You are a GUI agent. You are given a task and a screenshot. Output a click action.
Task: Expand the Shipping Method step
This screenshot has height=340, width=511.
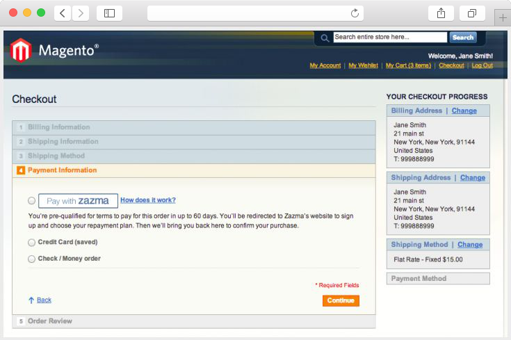(194, 156)
